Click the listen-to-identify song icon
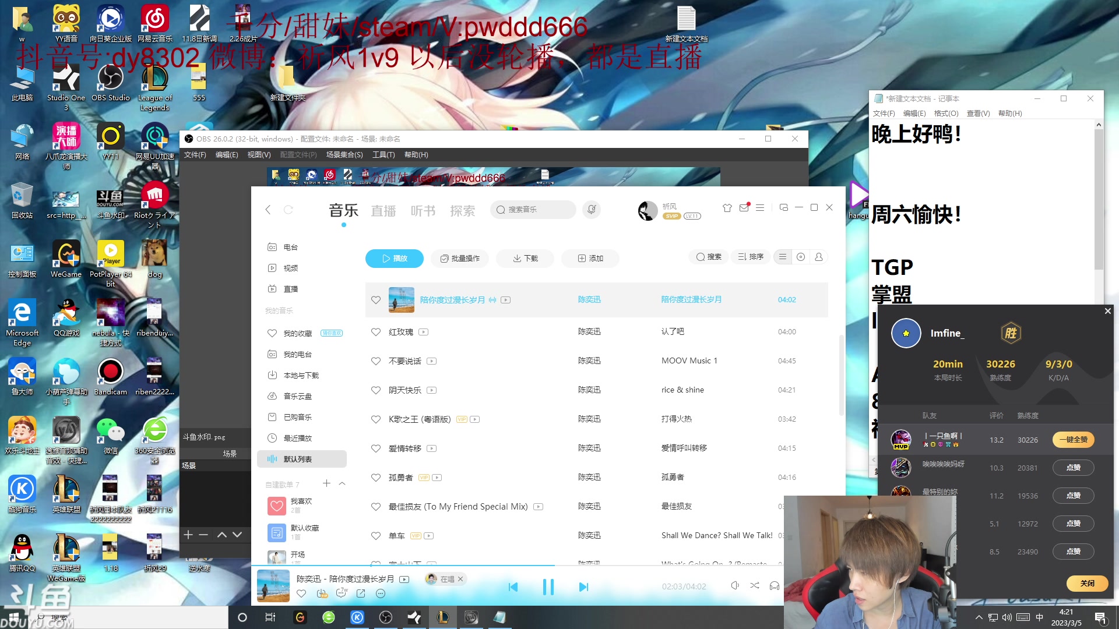The image size is (1119, 629). click(592, 209)
